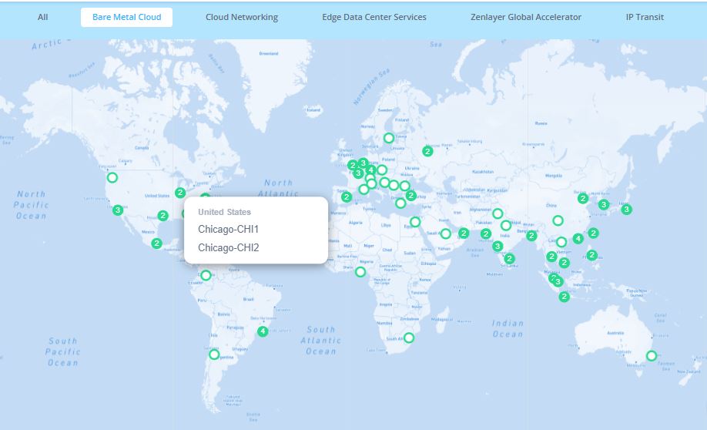Image resolution: width=707 pixels, height=430 pixels.
Task: Click the empty marker in southeast Australia
Action: coord(651,355)
